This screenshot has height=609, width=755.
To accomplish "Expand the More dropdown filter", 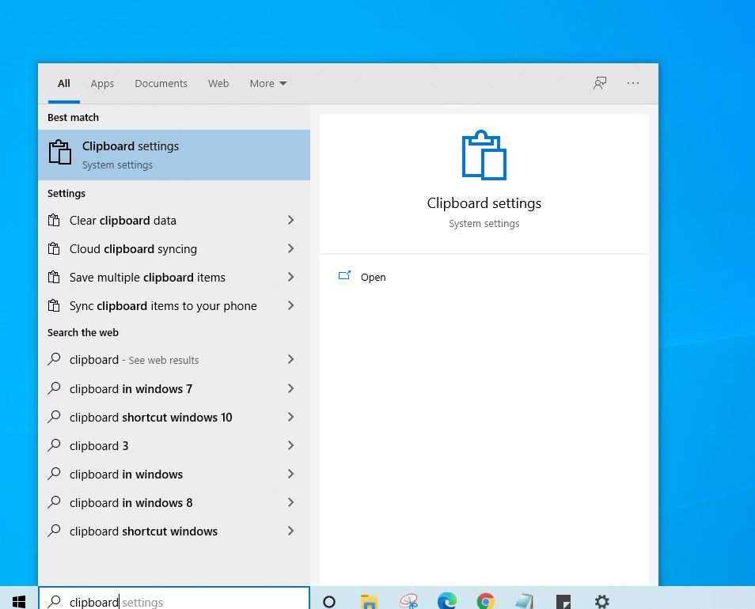I will tap(268, 83).
